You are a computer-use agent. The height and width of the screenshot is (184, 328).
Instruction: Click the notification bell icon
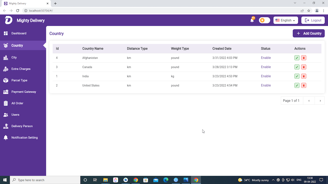click(252, 20)
